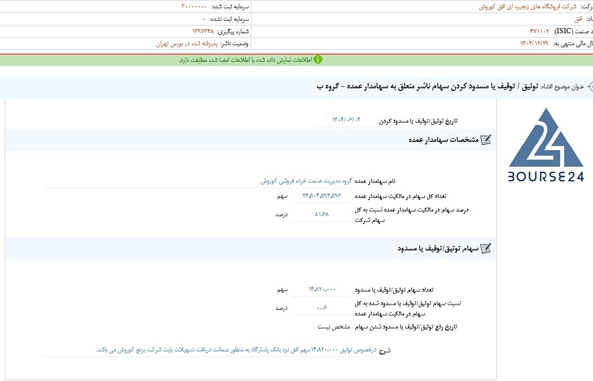
Task: Click the pledged ratio value ۰.۰۶
Action: 322,308
